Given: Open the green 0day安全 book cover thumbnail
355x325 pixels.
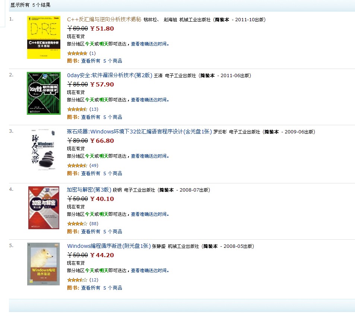Looking at the screenshot, I should pyautogui.click(x=44, y=93).
